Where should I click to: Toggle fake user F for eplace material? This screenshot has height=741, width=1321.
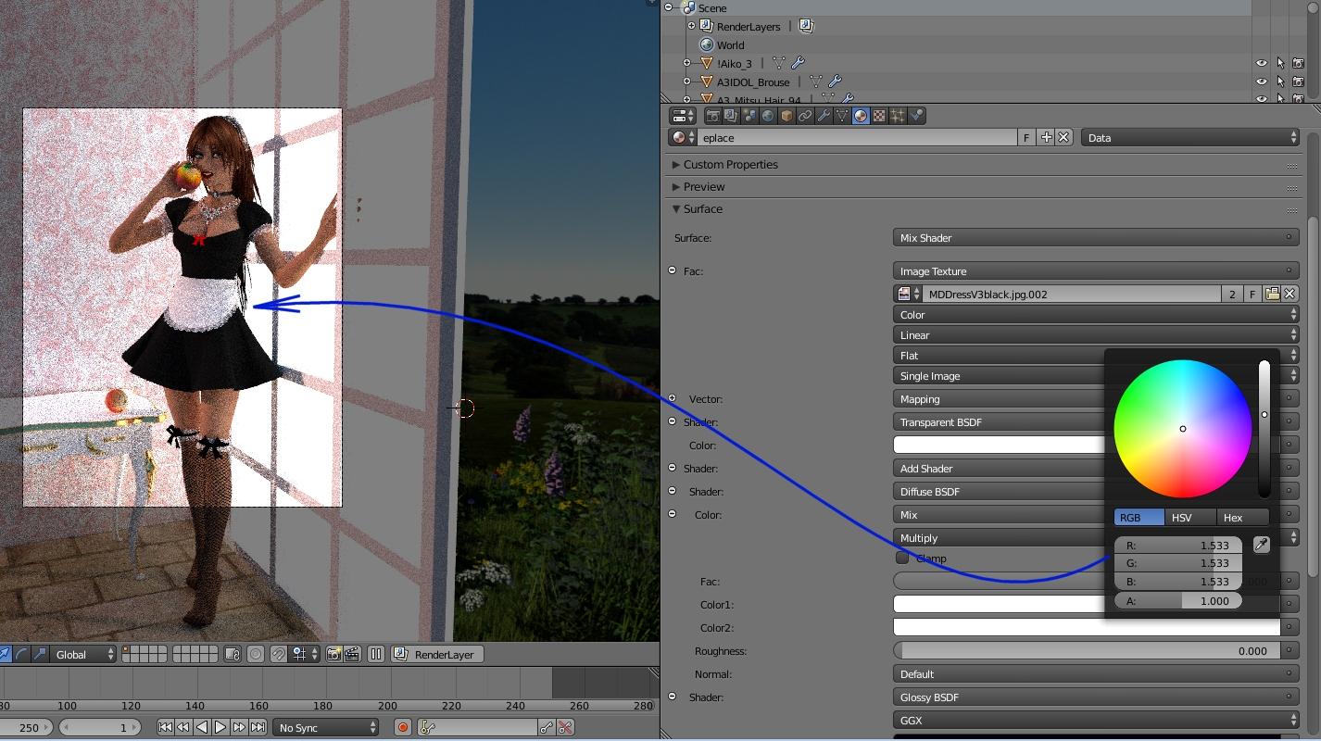1026,137
